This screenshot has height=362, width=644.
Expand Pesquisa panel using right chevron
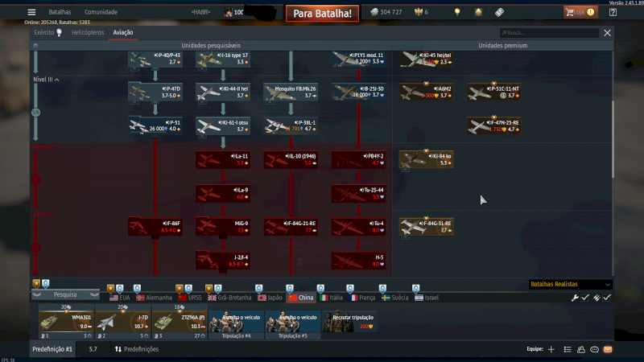(94, 294)
